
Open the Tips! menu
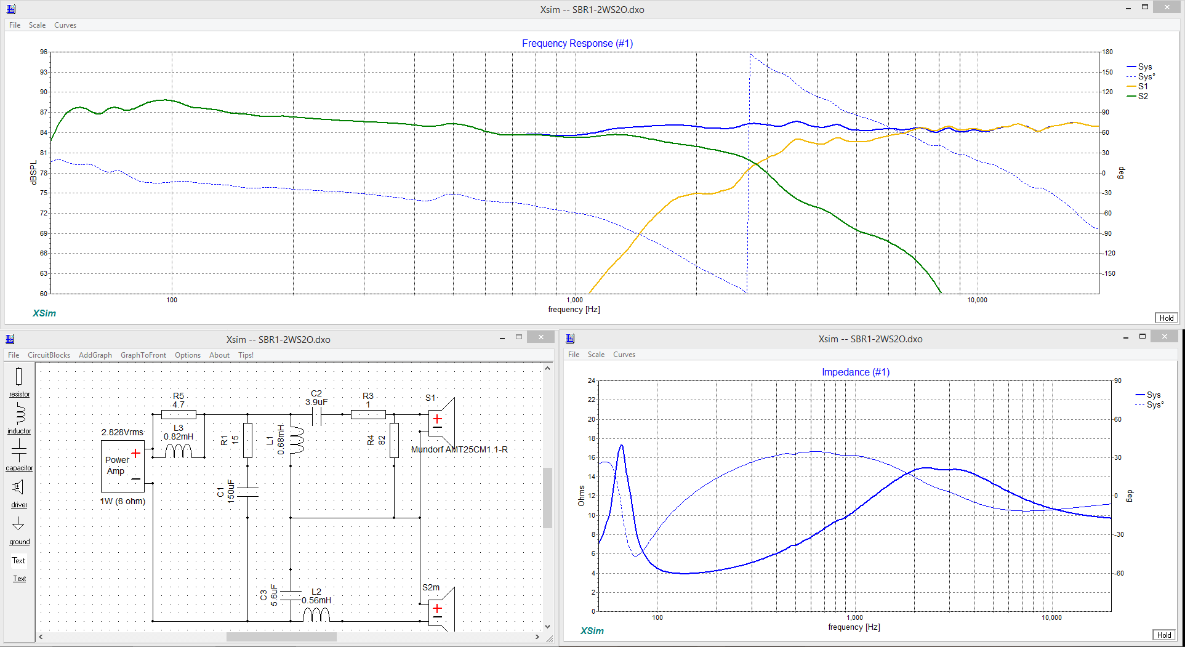(246, 355)
